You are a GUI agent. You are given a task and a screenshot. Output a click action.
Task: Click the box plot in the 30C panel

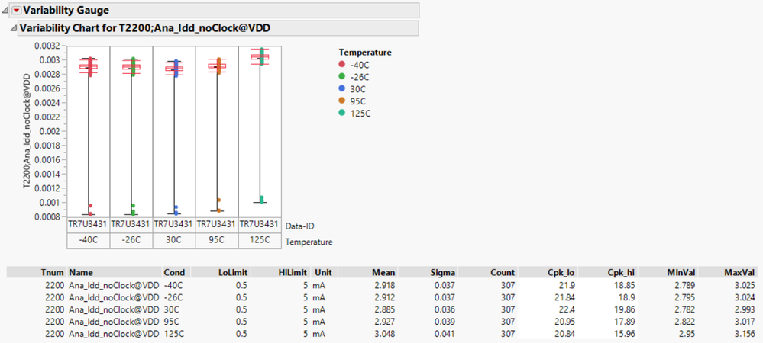click(x=174, y=69)
